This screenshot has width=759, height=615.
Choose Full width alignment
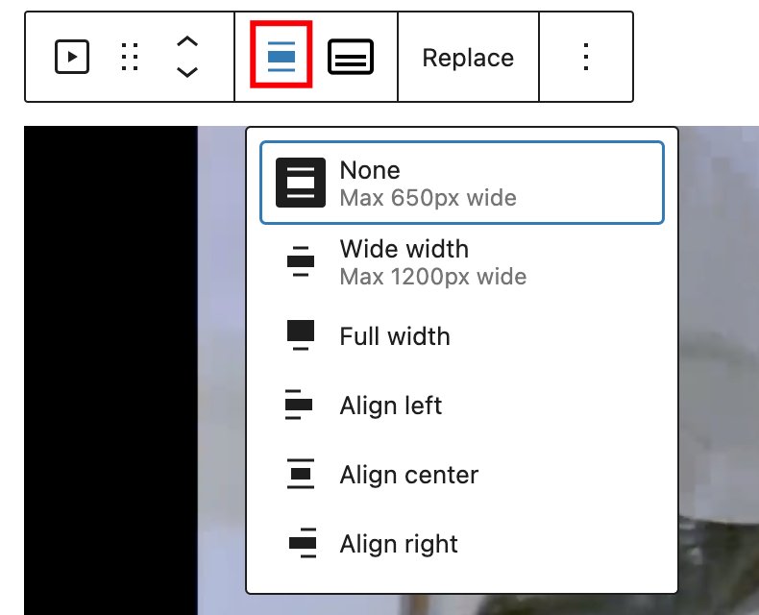point(462,336)
